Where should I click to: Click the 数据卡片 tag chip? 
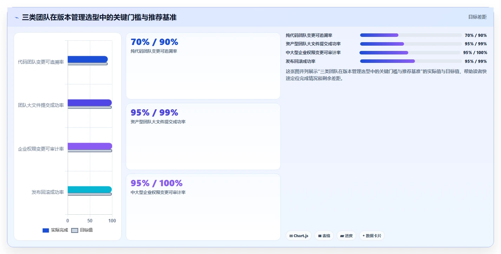tap(372, 236)
